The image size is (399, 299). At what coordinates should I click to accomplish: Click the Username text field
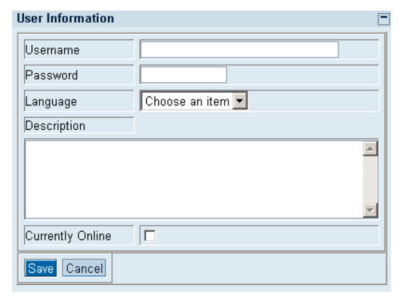click(239, 50)
